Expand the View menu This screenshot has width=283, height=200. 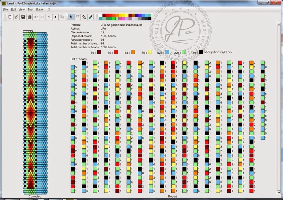click(22, 9)
